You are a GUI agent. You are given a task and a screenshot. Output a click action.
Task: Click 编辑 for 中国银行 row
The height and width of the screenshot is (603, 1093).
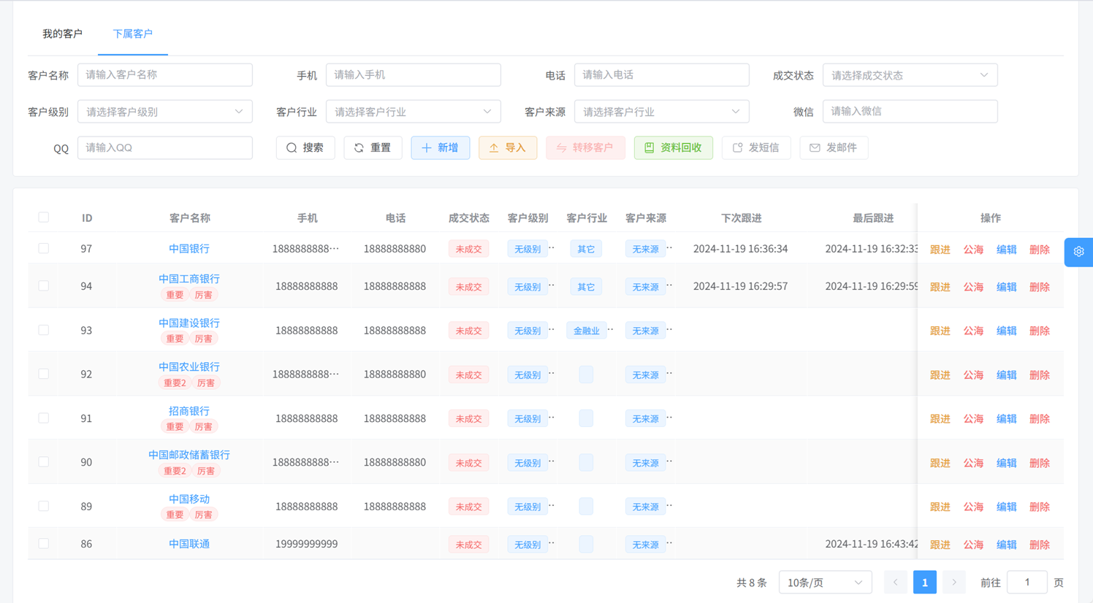(x=1006, y=250)
